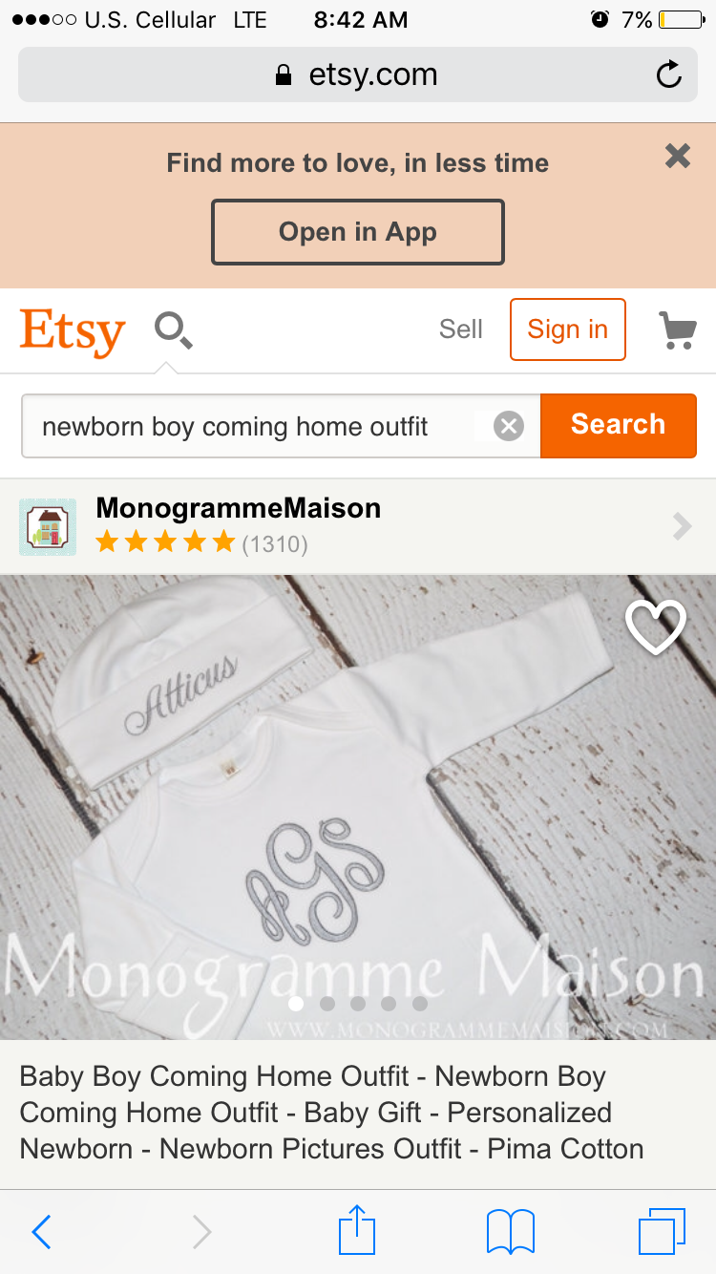Reload the page in Safari

669,74
